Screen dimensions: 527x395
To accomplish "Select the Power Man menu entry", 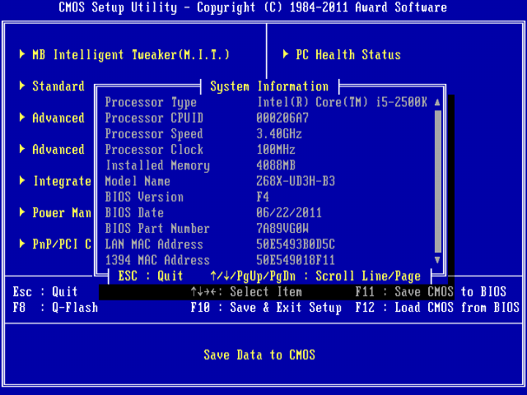I will pos(62,212).
